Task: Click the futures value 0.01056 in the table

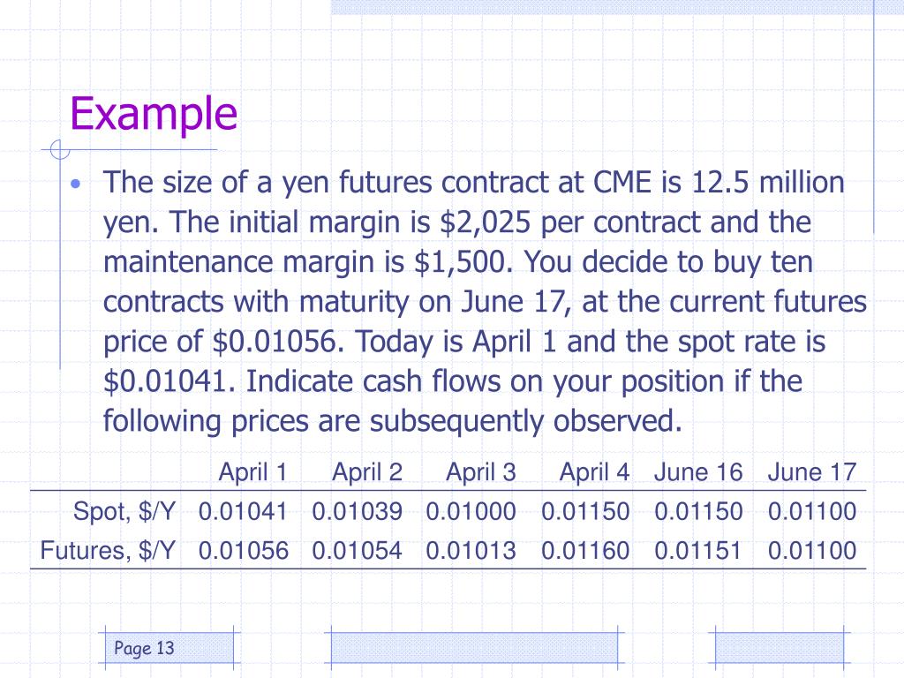Action: [244, 551]
